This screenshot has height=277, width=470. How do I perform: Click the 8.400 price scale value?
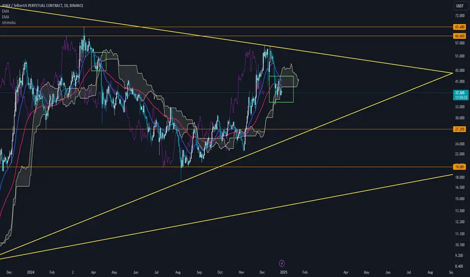[459, 266]
